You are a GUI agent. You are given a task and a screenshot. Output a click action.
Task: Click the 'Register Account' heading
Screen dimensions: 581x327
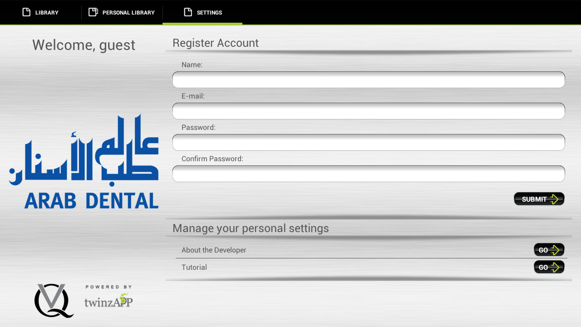[x=216, y=43]
